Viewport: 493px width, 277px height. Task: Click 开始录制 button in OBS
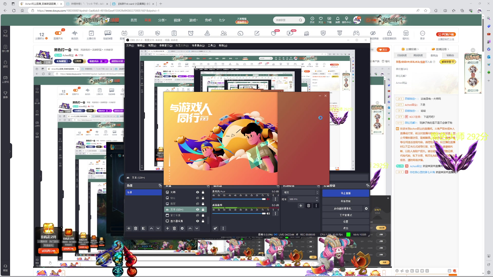(346, 201)
